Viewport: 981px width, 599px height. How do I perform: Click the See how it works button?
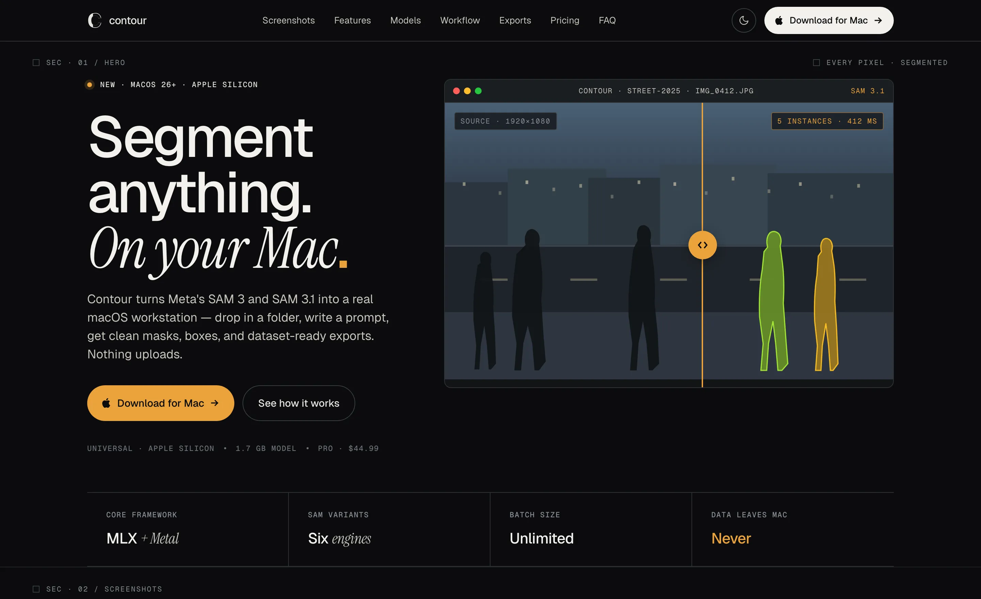(299, 403)
